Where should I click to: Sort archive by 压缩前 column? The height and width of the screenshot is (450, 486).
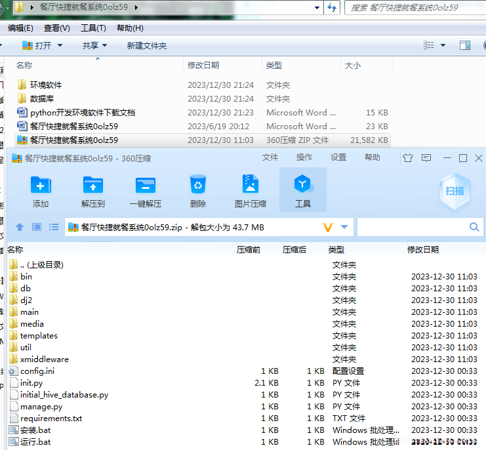click(249, 249)
